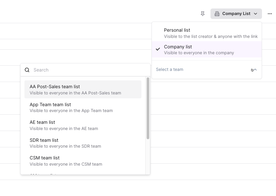Choose the CSM team list

point(83,161)
